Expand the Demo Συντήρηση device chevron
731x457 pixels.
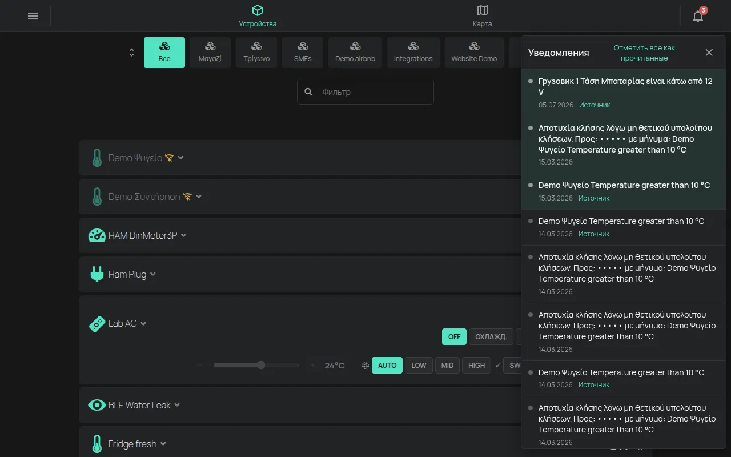point(199,197)
